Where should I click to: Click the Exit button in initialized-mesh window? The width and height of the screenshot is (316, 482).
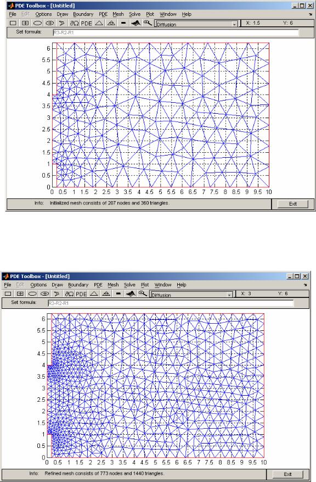pos(292,204)
